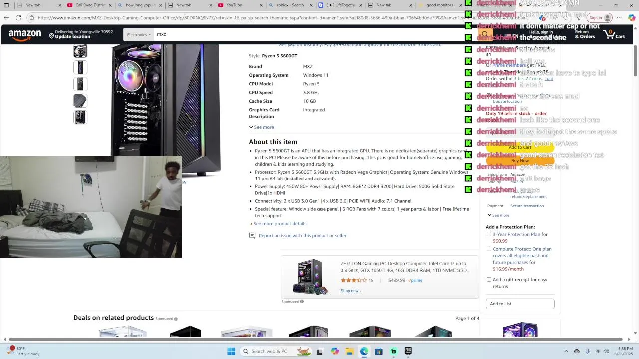Open Edge Copilot icon in toolbar
639x359 pixels.
(631, 18)
